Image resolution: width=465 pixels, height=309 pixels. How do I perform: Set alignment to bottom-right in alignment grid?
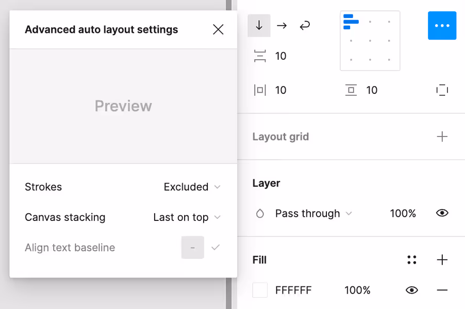click(x=389, y=60)
